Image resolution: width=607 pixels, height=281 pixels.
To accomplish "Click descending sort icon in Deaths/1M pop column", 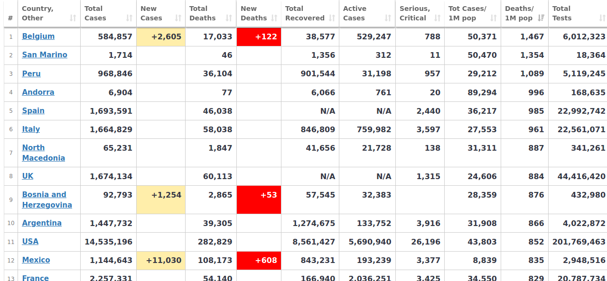I will click(541, 18).
